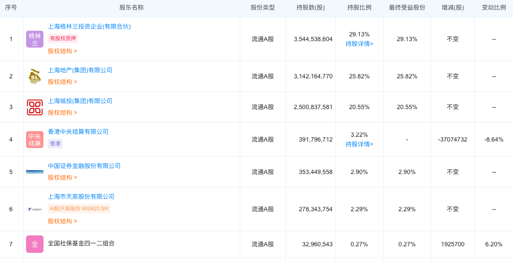Click the 6.20% change ratio
513x261 pixels.
click(494, 244)
